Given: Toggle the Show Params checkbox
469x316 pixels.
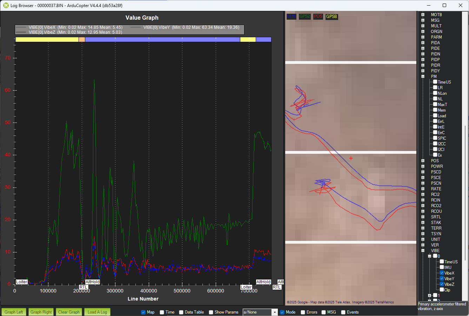Looking at the screenshot, I should click(x=211, y=312).
